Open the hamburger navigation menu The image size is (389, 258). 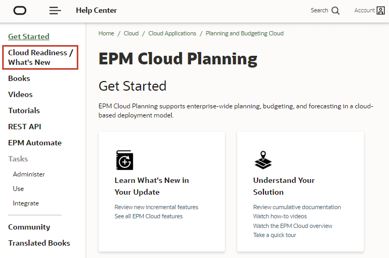(x=55, y=11)
